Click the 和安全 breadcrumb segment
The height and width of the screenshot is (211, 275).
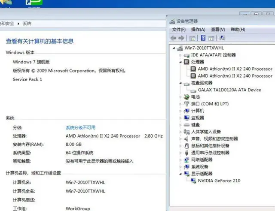click(x=7, y=24)
